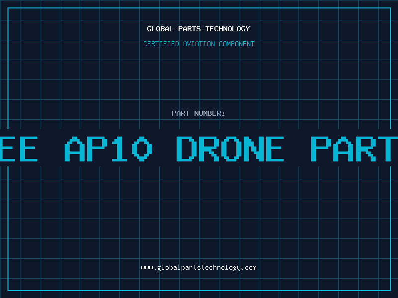Screen dimensions: 398x298
Task: Click the word CERTIFIED in subtitle
Action: tap(161, 44)
